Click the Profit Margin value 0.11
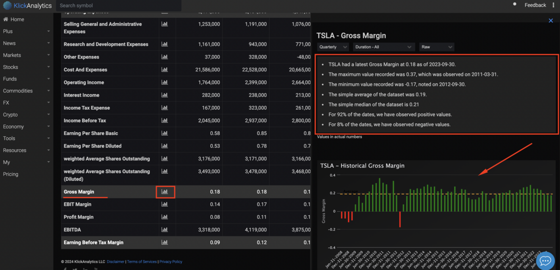This screenshot has height=270, width=560. (x=261, y=217)
